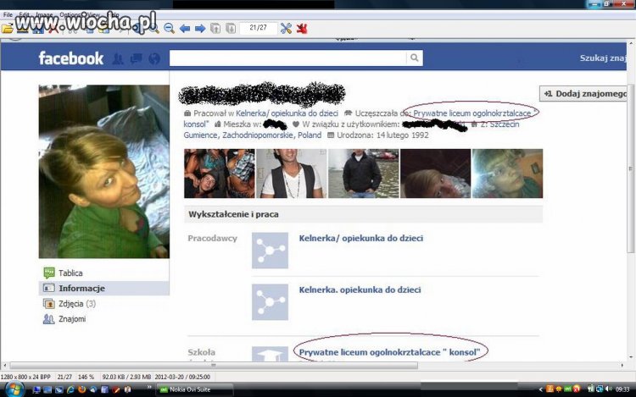Click status bar date 2012-03-20 / 09:25:00
The image size is (636, 397).
(x=182, y=377)
